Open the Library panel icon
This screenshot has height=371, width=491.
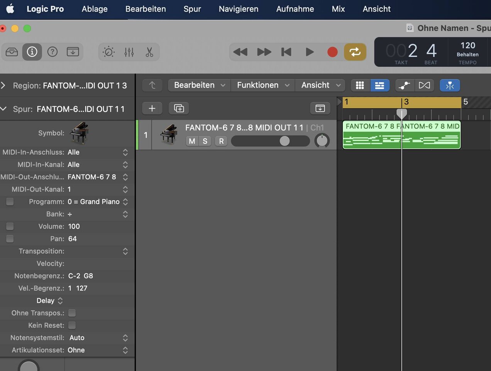tap(12, 52)
